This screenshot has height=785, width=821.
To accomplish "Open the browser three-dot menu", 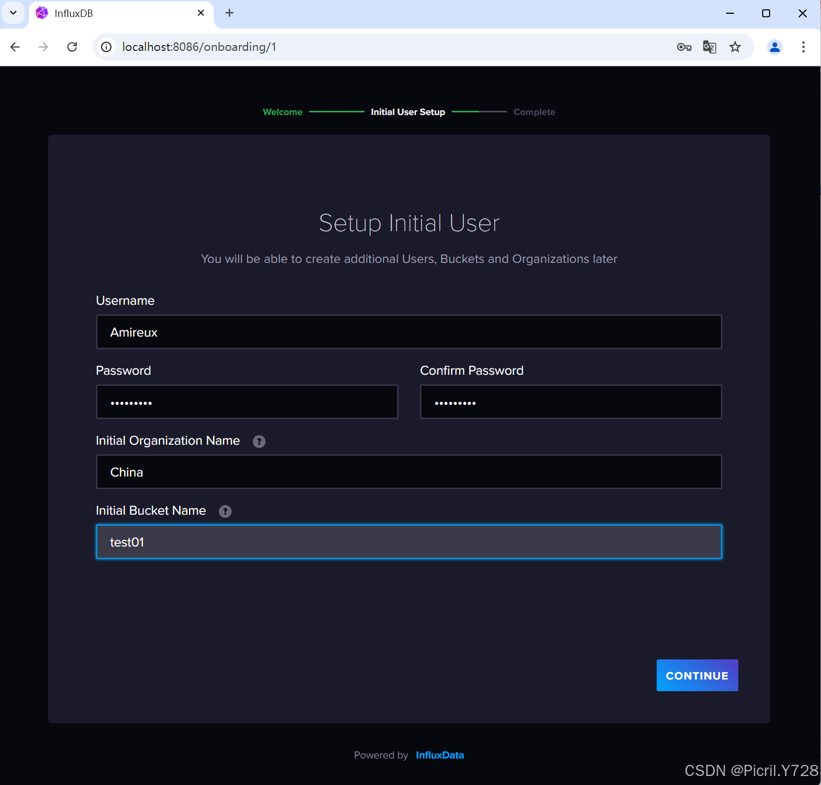I will pos(803,47).
